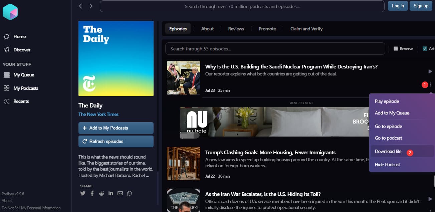Open the Trump's Clashing Goals episode thumbnail
The height and width of the screenshot is (212, 435).
point(184,164)
